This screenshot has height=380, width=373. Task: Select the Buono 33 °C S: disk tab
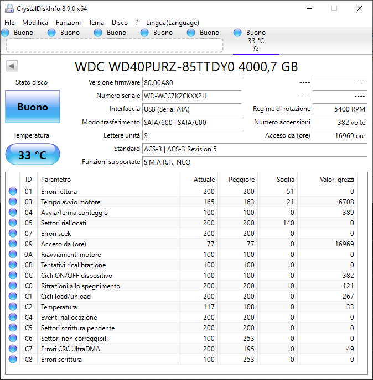click(x=256, y=41)
